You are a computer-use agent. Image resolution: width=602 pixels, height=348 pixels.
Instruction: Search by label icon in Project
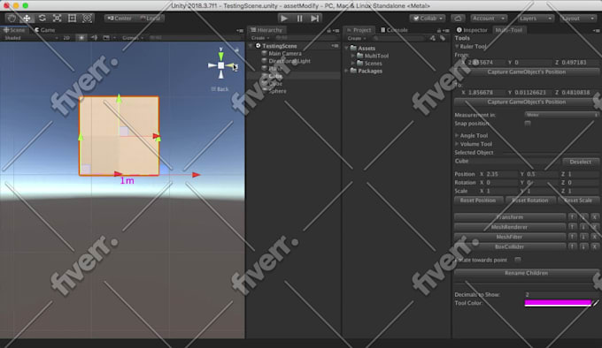click(x=443, y=38)
